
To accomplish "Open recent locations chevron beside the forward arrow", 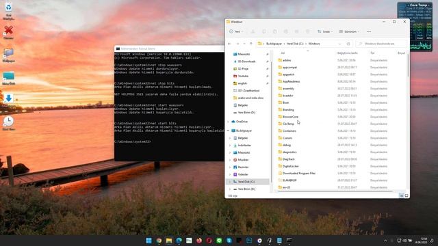I will tap(244, 44).
